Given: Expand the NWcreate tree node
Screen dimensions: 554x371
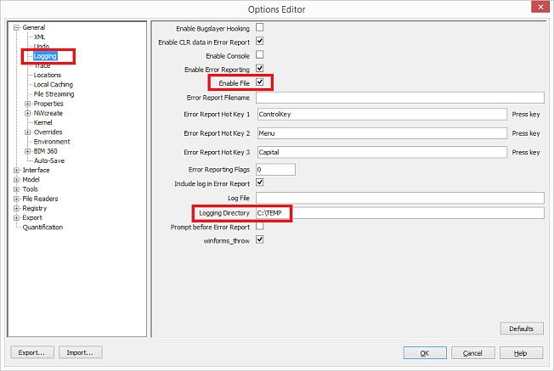Looking at the screenshot, I should coord(27,113).
